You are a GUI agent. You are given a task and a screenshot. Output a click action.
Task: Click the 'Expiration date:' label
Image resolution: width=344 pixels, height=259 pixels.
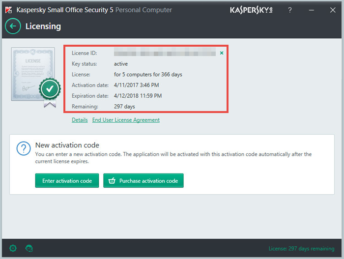coord(90,96)
